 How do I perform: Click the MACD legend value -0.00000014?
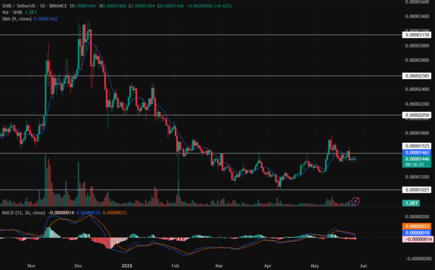(61, 213)
